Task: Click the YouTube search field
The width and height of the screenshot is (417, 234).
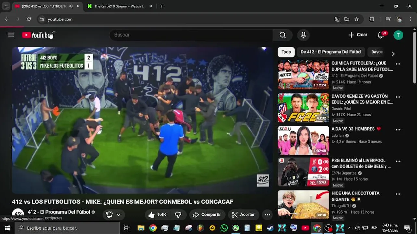Action: coord(191,35)
